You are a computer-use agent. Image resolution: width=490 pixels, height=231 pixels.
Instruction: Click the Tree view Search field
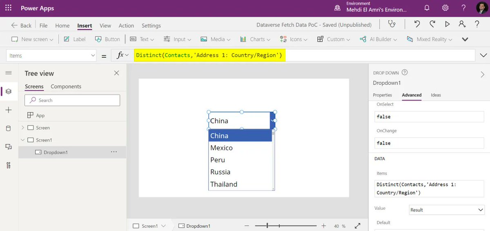pyautogui.click(x=72, y=100)
